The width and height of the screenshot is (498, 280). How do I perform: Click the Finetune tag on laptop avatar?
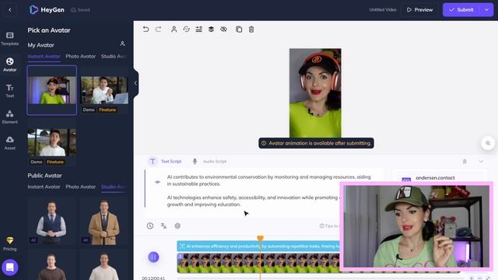(x=107, y=110)
